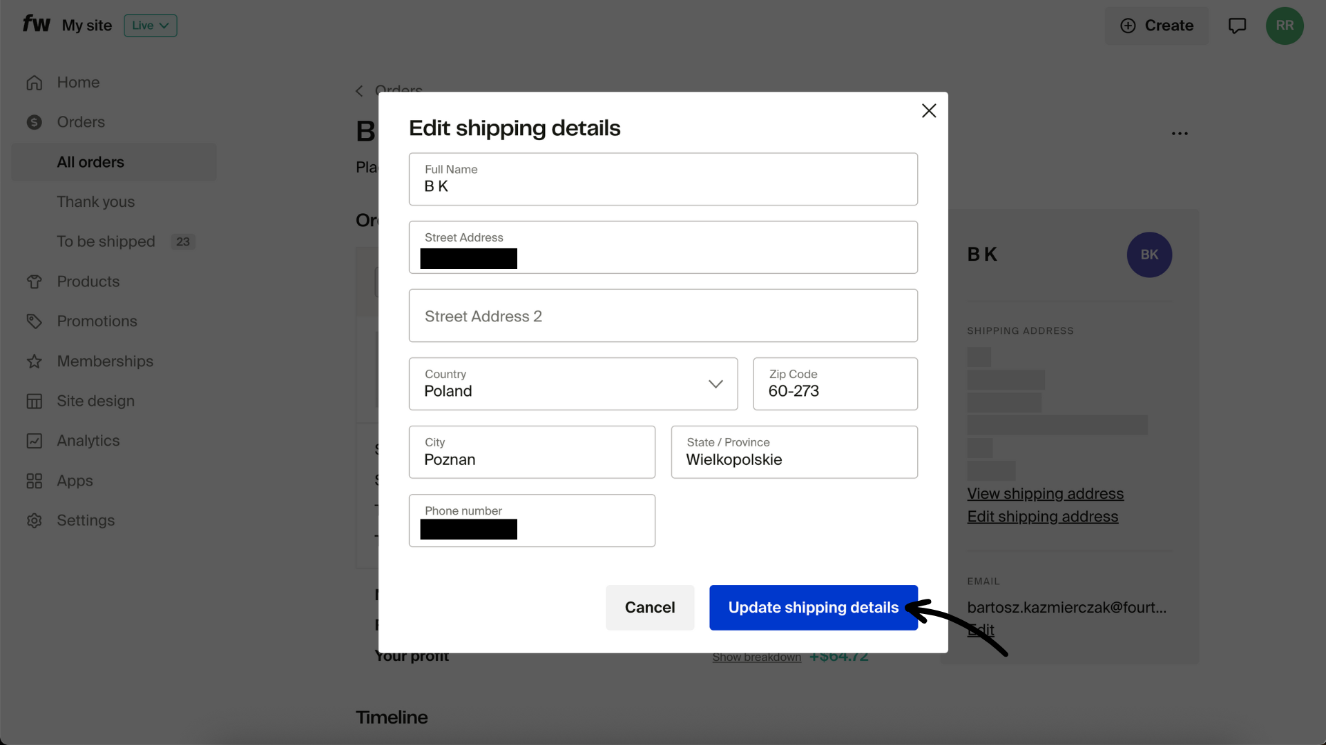Open the Apps section
Screen dimensions: 1326x745
(x=75, y=481)
